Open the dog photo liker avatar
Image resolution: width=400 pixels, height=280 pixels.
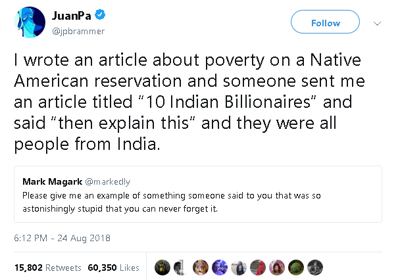pyautogui.click(x=201, y=267)
